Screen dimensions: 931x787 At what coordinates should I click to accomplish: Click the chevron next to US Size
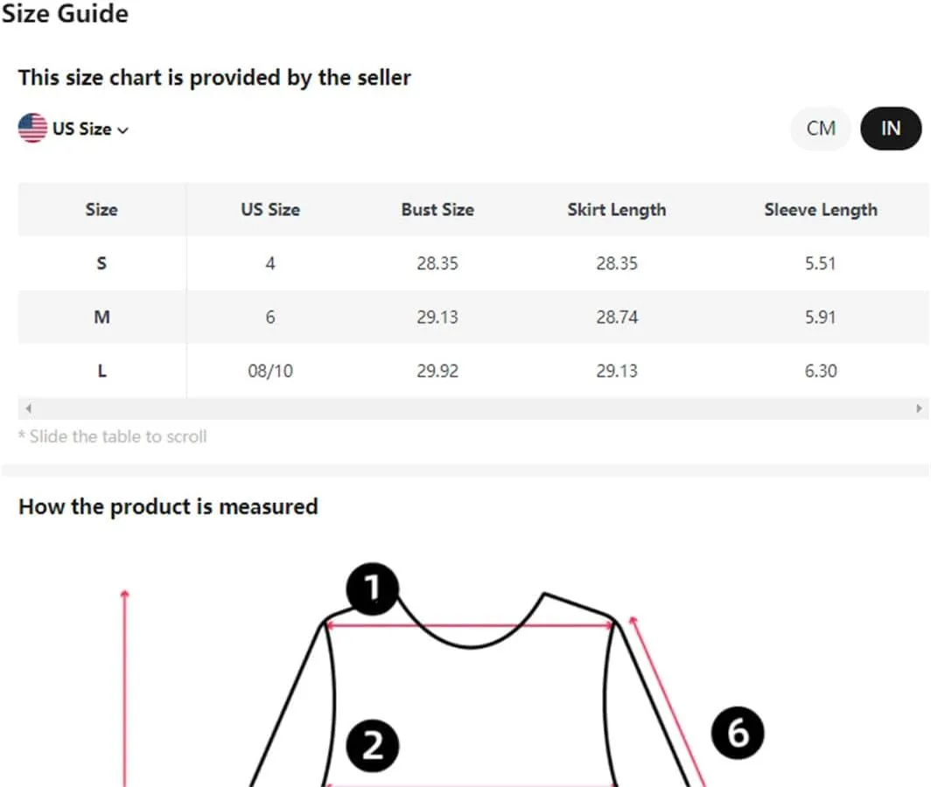click(122, 130)
